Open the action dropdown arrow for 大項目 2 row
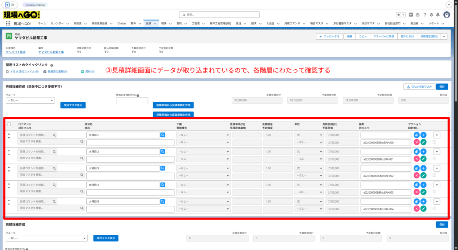The image size is (458, 250). 437,152
